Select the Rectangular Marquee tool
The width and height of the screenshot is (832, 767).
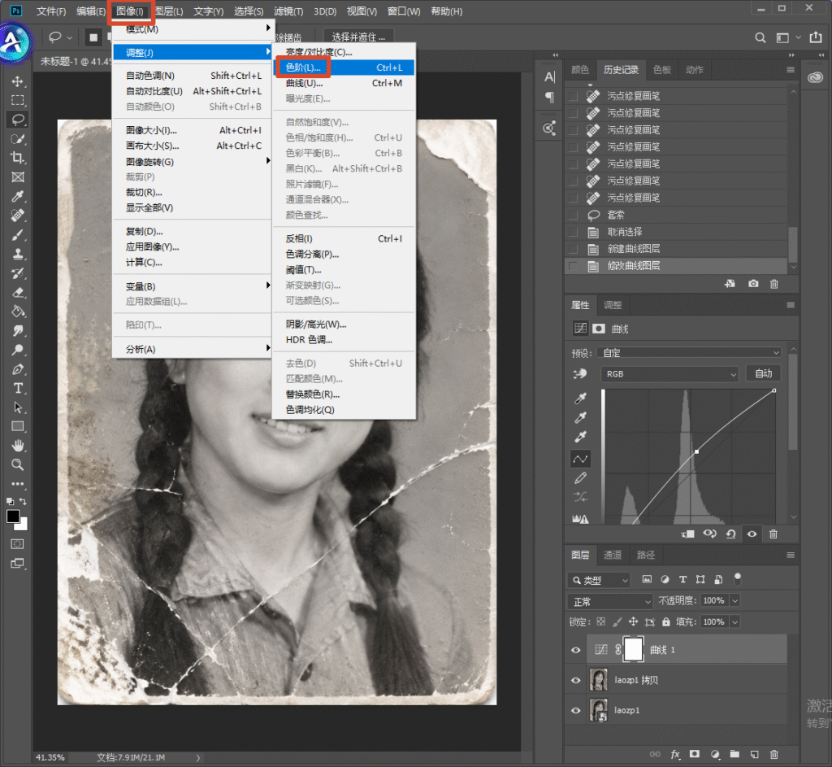pyautogui.click(x=18, y=100)
